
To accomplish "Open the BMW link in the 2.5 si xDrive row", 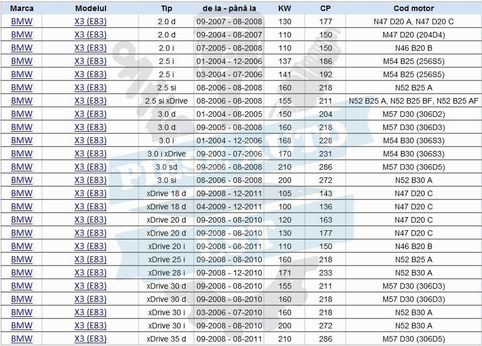I will pos(22,101).
